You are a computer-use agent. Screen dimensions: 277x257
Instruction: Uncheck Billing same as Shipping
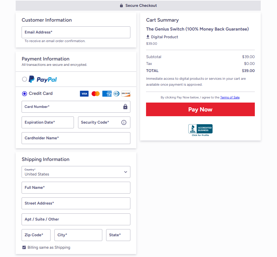pos(24,248)
